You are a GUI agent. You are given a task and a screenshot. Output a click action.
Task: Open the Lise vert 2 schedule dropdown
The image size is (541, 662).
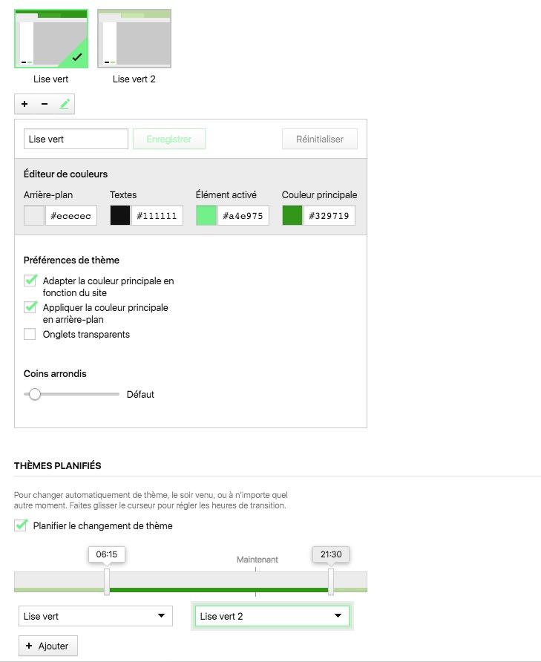pos(272,616)
